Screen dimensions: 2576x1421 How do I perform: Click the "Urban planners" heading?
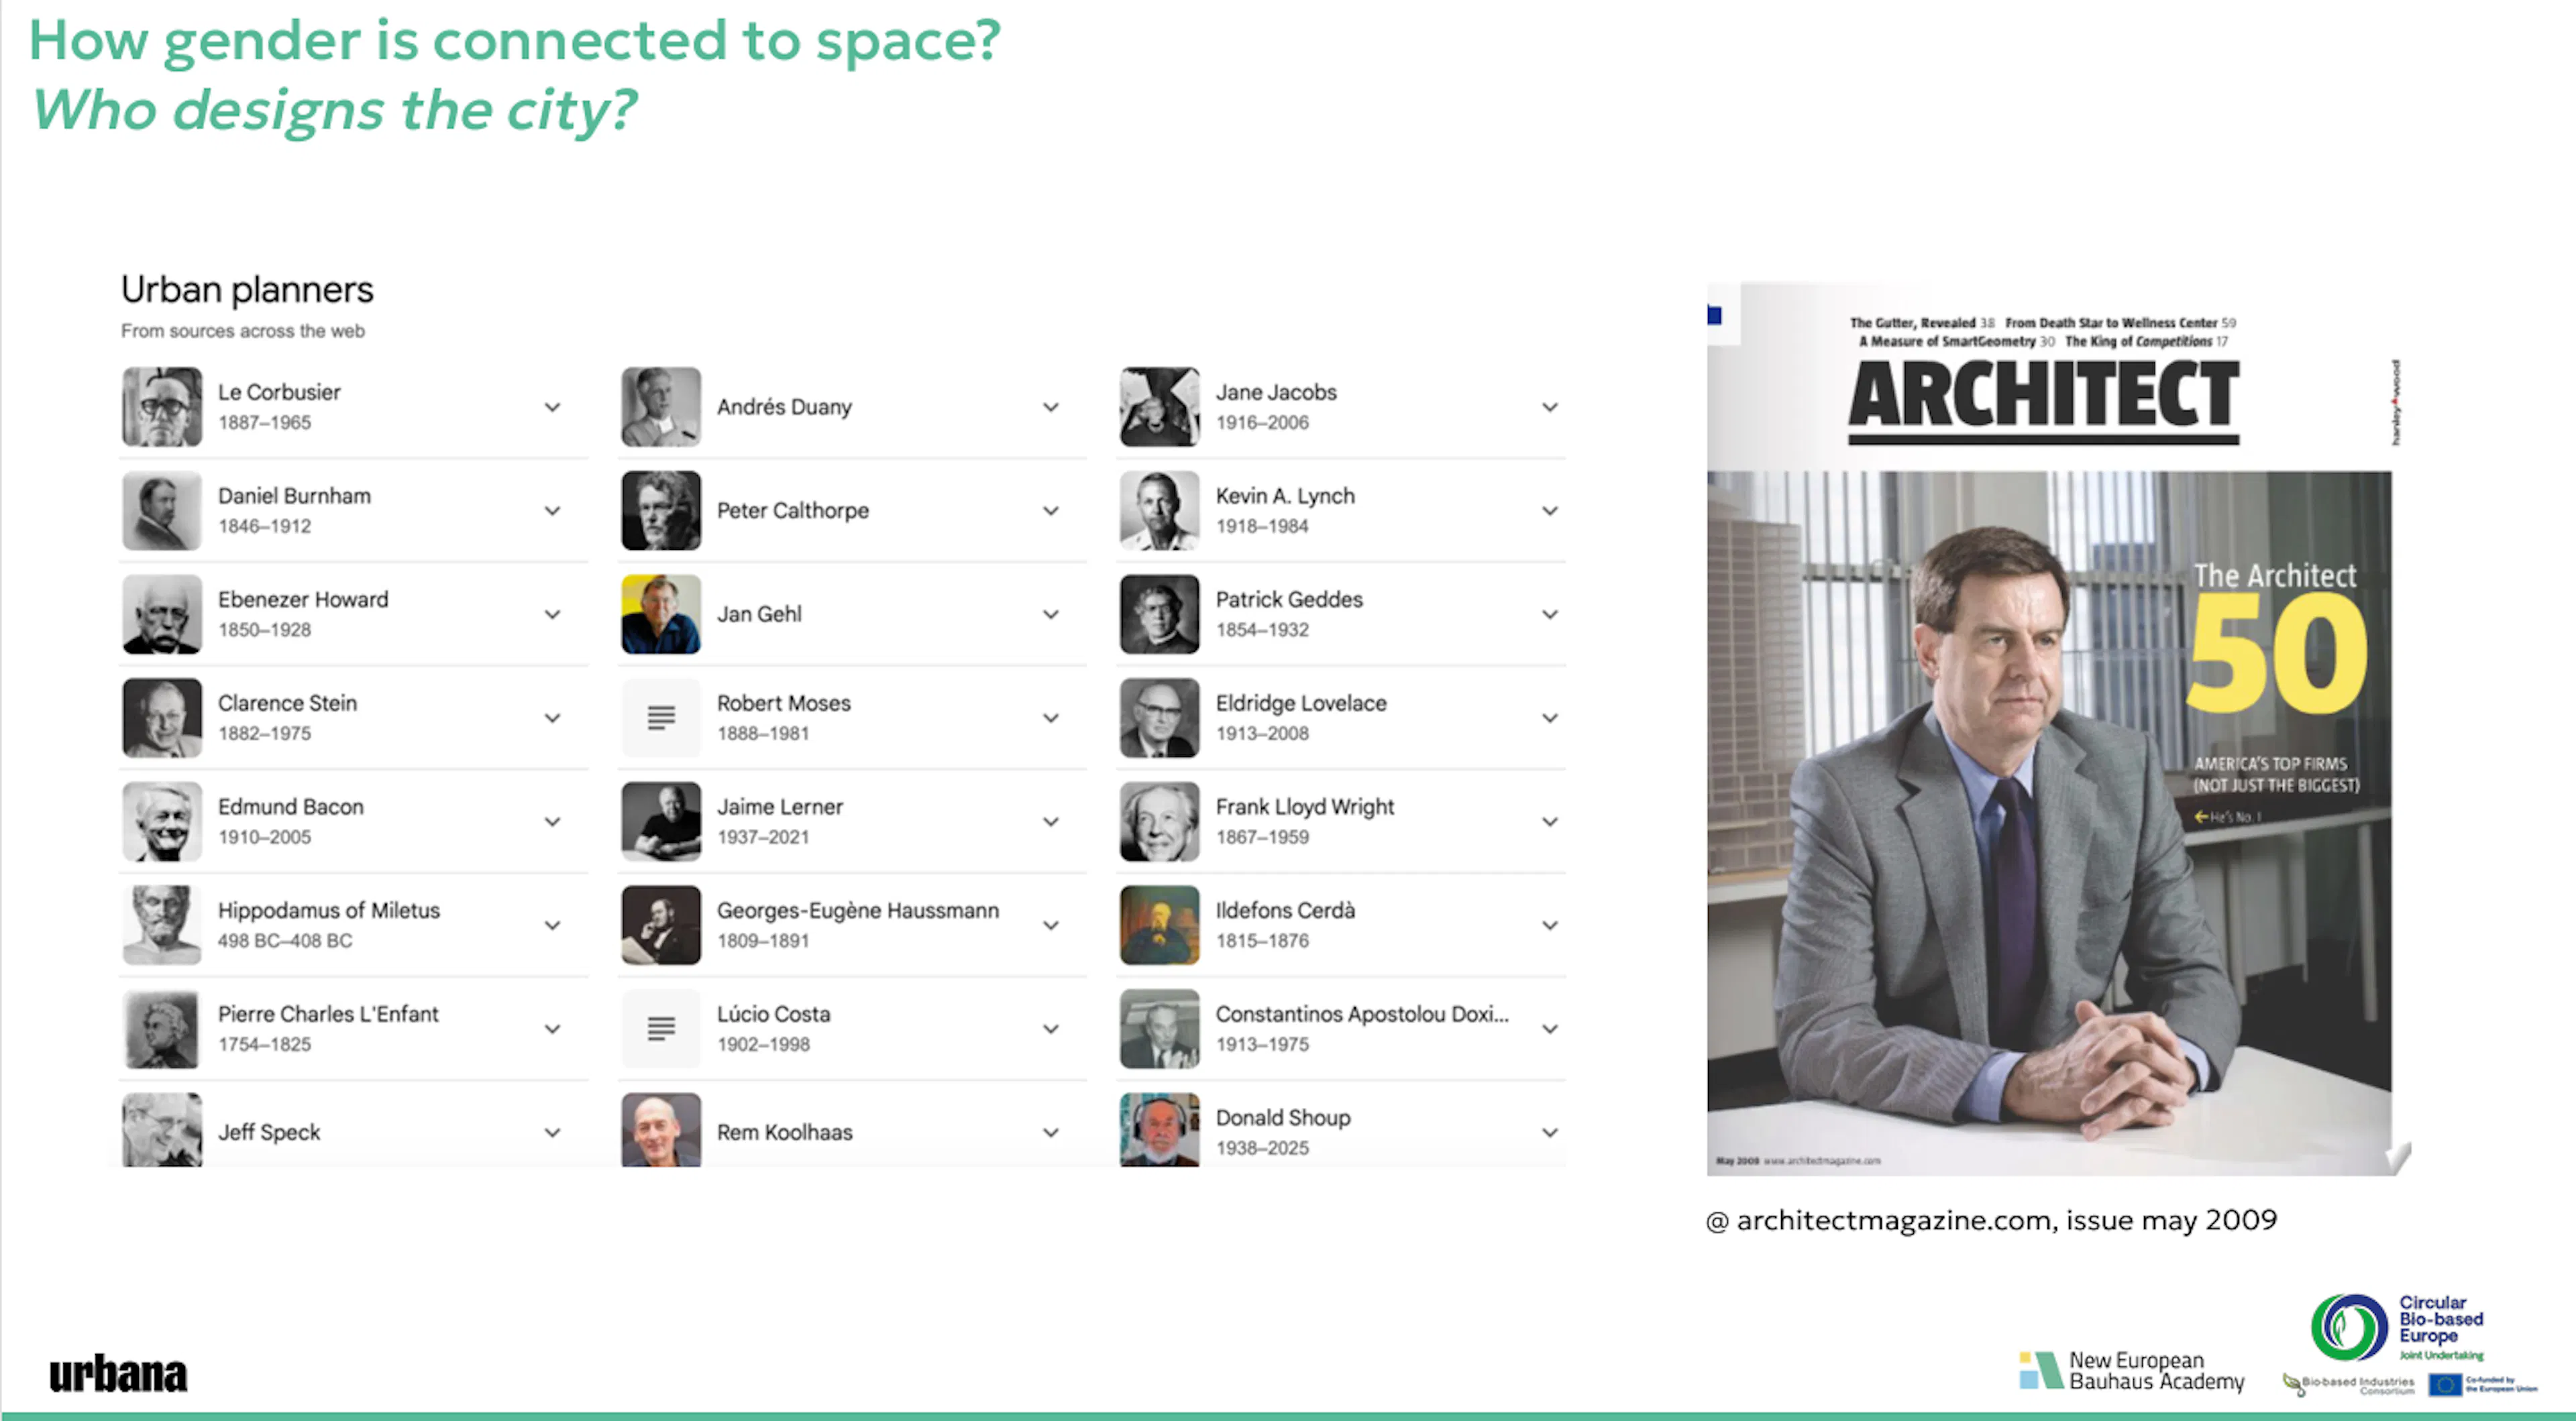[x=247, y=290]
